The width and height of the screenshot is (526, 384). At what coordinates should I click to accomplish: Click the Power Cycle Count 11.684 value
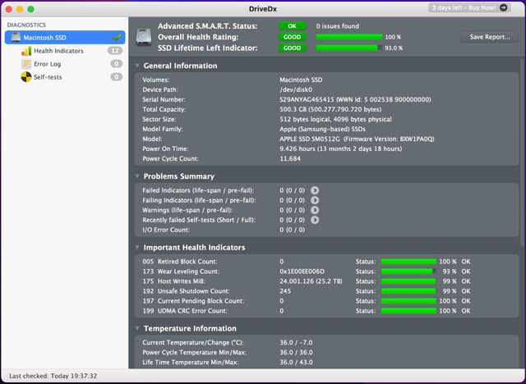[290, 158]
